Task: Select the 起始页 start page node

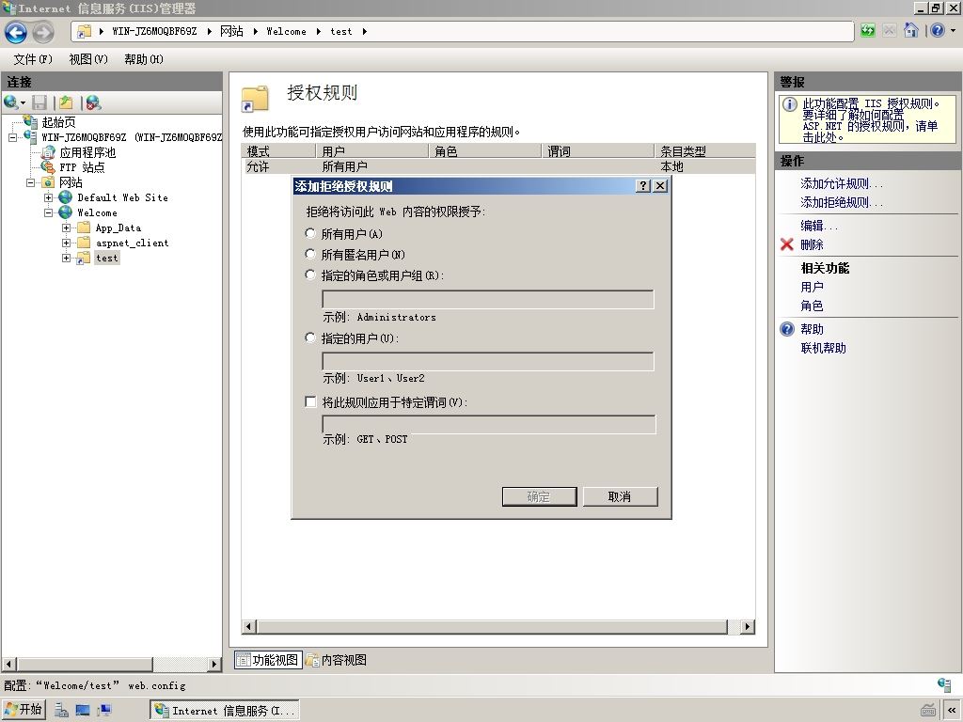Action: coord(59,122)
